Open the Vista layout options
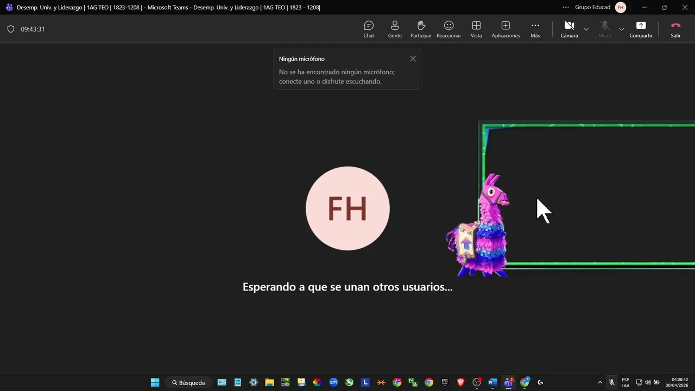 (476, 29)
